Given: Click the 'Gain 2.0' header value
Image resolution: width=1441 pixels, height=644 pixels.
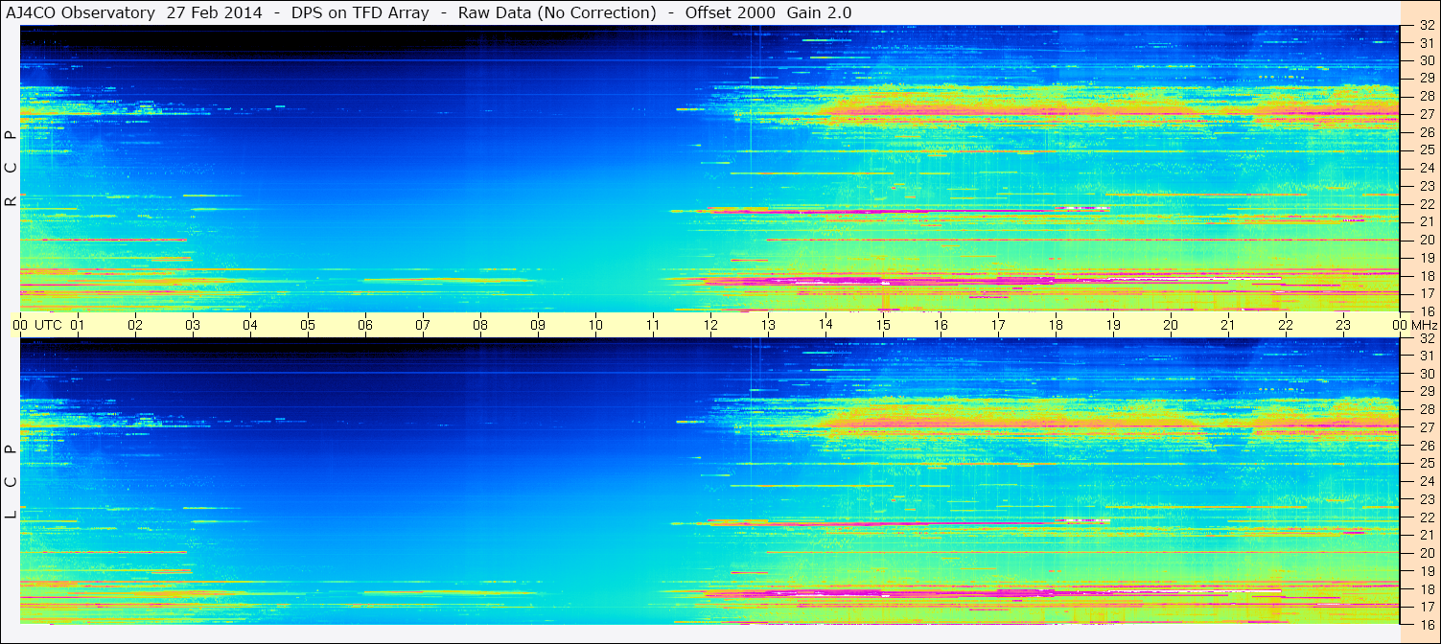Looking at the screenshot, I should [821, 12].
